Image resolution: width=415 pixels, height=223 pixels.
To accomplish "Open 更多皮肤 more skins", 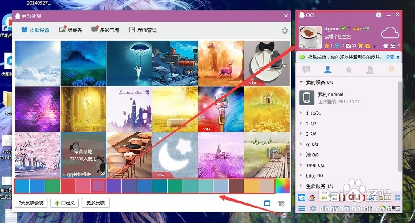I will [x=95, y=203].
